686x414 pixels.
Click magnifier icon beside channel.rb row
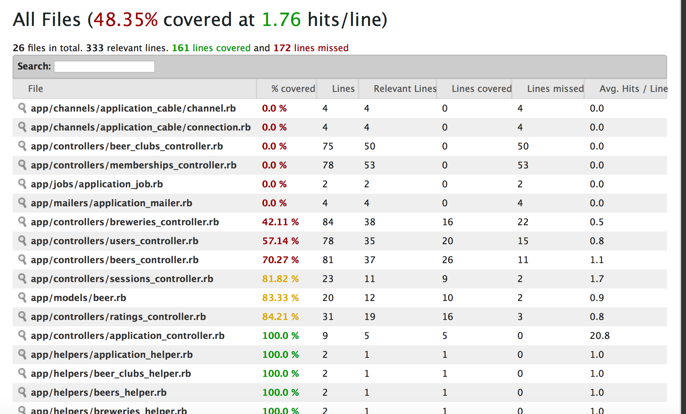(22, 108)
